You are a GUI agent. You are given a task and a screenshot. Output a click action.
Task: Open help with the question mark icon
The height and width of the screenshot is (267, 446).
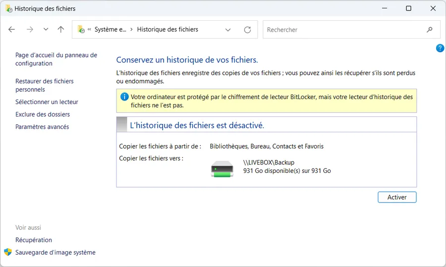point(440,48)
